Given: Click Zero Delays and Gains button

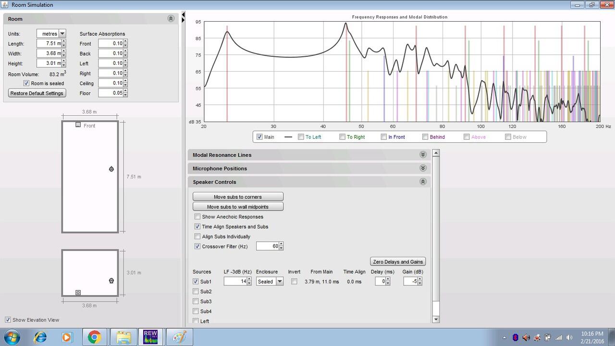Looking at the screenshot, I should (x=398, y=262).
